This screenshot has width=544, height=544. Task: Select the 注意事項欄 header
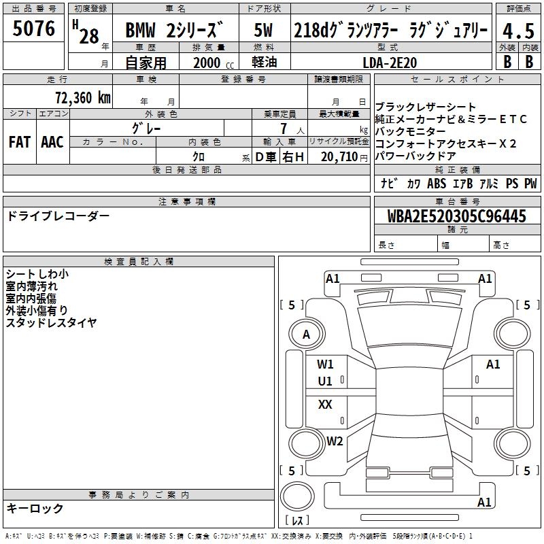point(186,201)
